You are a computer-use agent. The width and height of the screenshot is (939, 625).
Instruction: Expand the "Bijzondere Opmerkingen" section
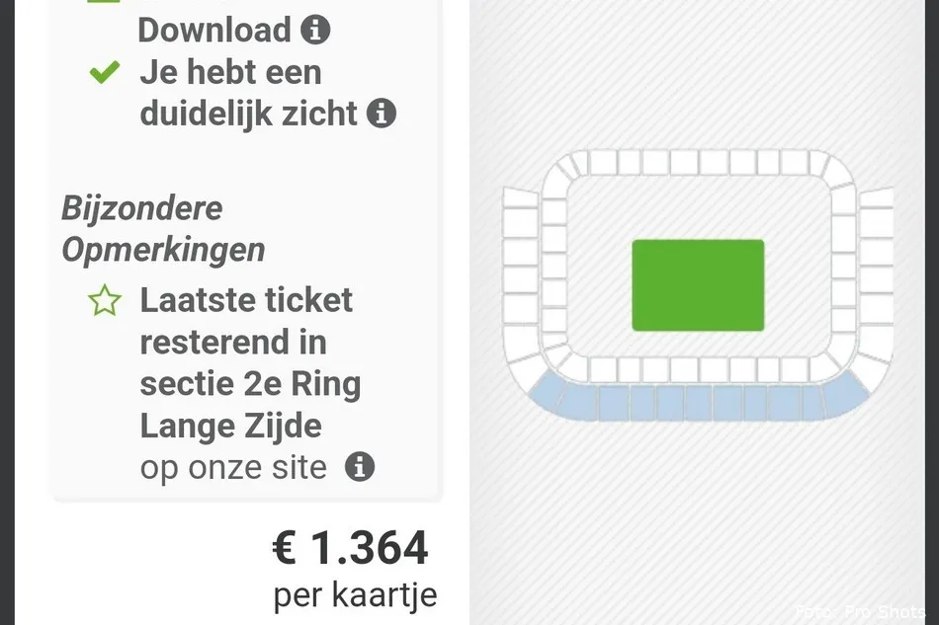[163, 229]
